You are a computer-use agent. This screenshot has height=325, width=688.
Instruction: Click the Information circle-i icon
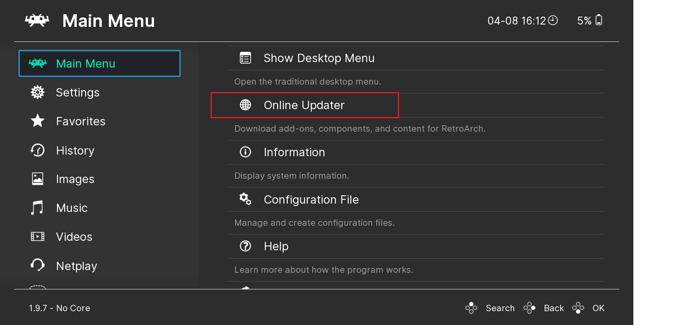245,152
